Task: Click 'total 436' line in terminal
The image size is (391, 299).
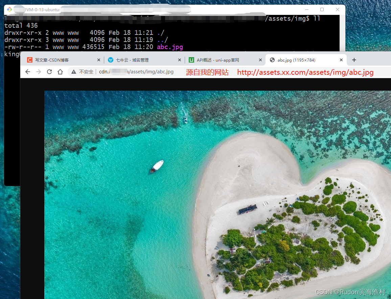Action: coord(21,25)
